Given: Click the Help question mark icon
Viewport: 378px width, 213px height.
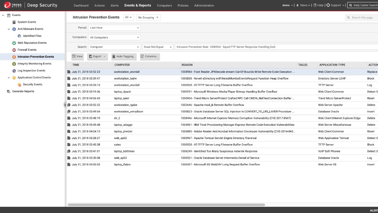Looking at the screenshot, I should click(315, 5).
